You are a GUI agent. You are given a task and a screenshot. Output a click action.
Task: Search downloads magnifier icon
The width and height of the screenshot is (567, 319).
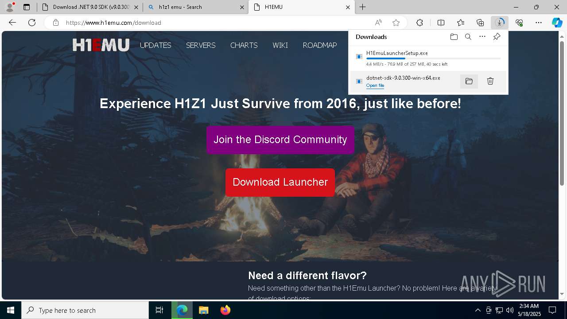(468, 37)
